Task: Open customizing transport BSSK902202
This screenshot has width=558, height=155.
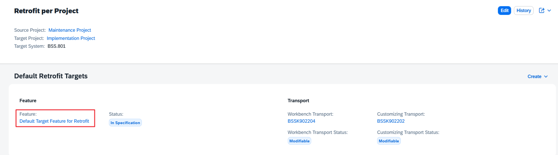Action: coord(391,121)
